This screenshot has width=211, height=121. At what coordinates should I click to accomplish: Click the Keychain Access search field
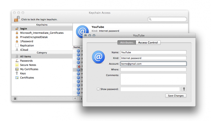[167, 19]
